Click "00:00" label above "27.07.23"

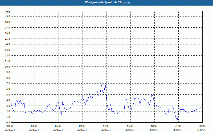pos(202,126)
